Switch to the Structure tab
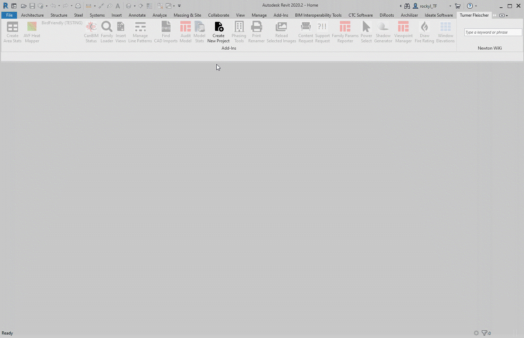This screenshot has width=524, height=338. point(59,15)
